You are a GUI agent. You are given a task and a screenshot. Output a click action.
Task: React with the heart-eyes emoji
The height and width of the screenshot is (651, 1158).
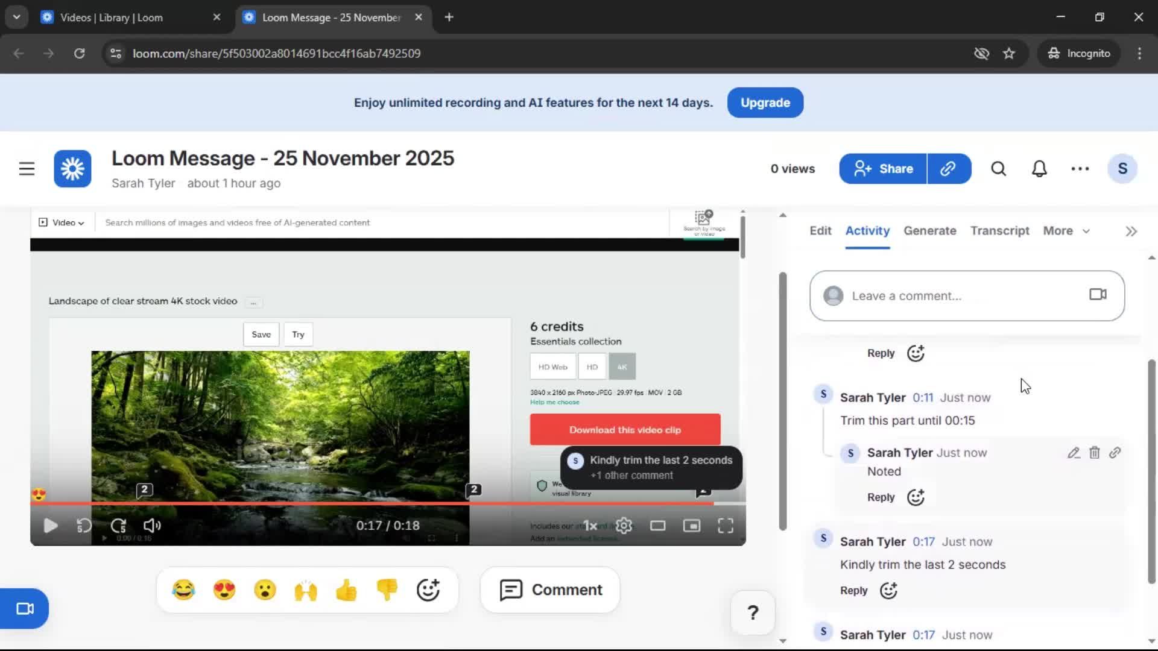(x=224, y=590)
